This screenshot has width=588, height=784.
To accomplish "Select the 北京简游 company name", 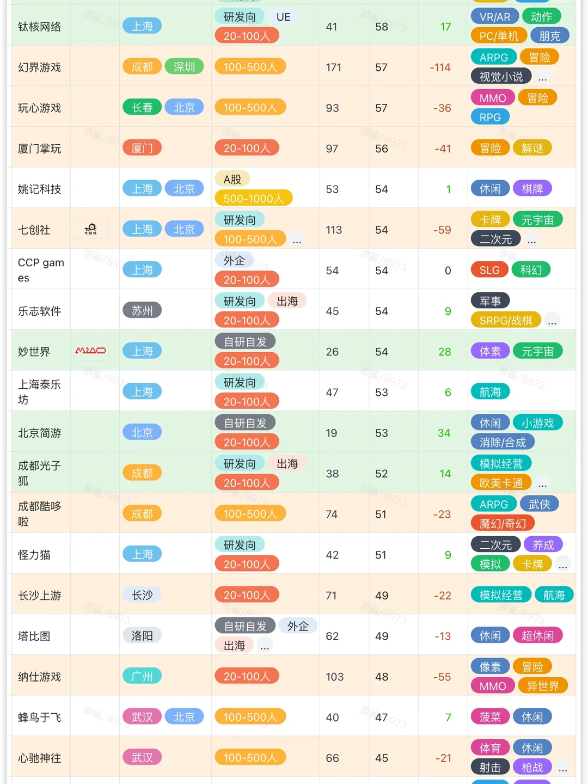I will point(40,433).
